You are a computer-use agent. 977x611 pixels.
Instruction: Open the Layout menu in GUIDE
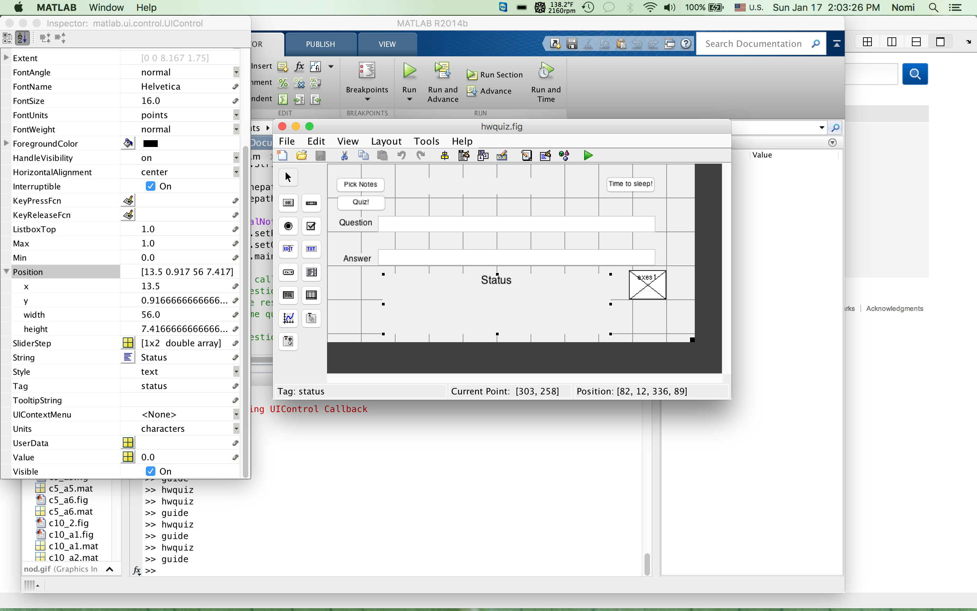[386, 141]
